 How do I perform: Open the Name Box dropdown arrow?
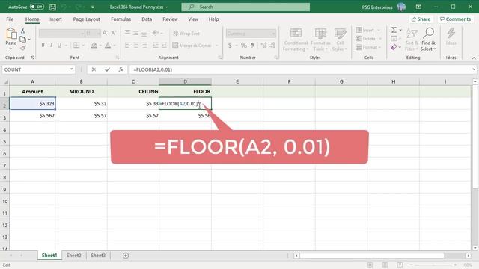pyautogui.click(x=72, y=69)
